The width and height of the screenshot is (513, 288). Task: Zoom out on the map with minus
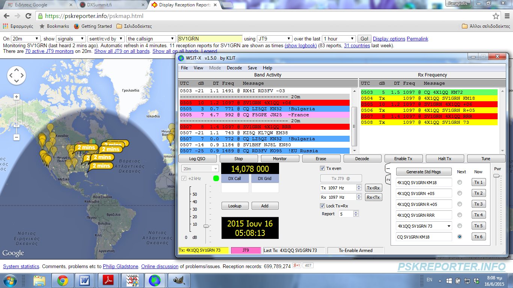tap(17, 137)
